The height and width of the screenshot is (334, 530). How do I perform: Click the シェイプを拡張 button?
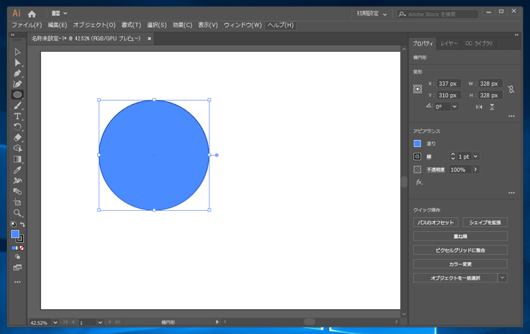[485, 223]
